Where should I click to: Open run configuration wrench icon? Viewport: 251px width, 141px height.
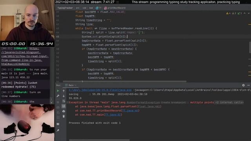pos(58,96)
